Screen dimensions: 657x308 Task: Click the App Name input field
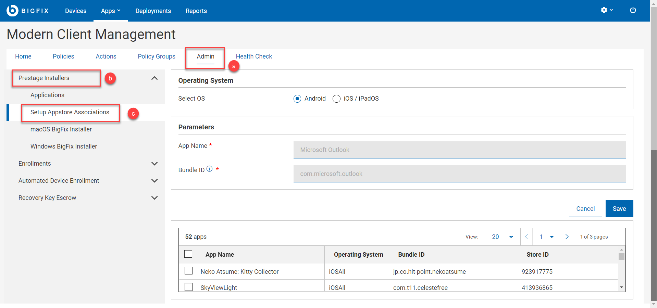tap(459, 150)
